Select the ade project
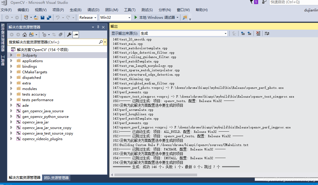This screenshot has height=185, width=318. coord(25,105)
